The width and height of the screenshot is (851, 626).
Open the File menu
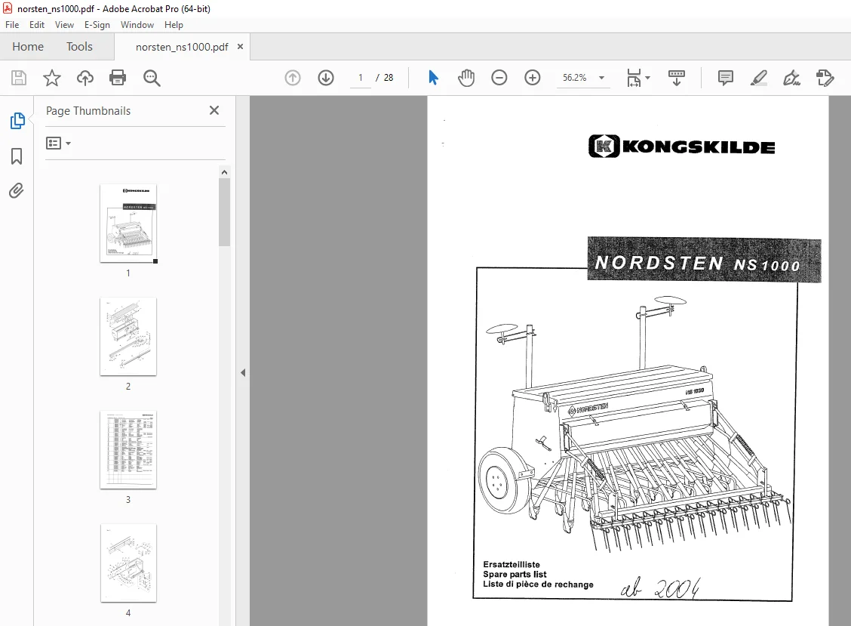(12, 25)
